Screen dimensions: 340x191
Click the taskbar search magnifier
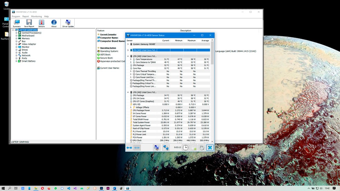click(x=10, y=188)
